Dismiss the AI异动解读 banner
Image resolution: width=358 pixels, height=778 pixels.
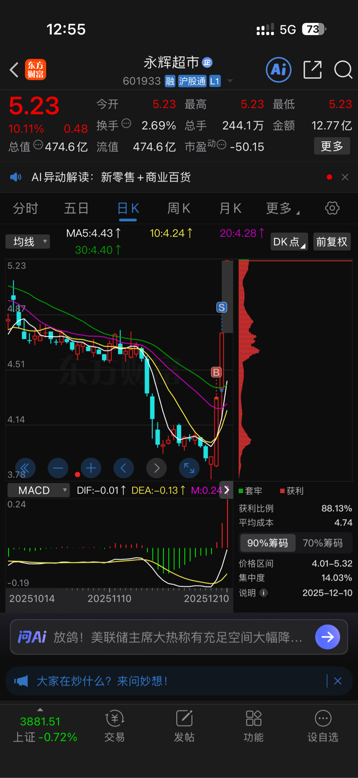coord(345,177)
